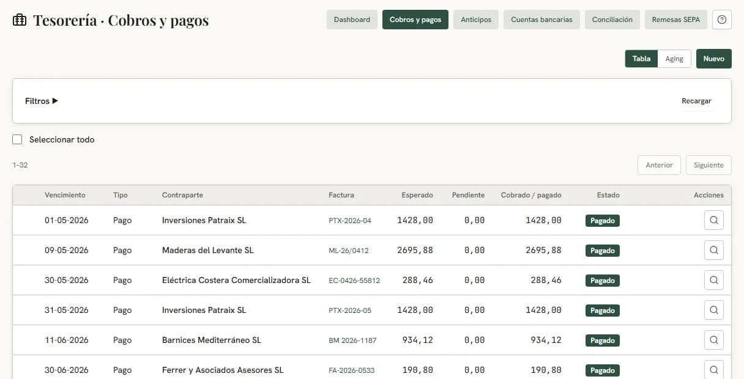Click the paid amount 934,12
744x379 pixels.
point(546,340)
